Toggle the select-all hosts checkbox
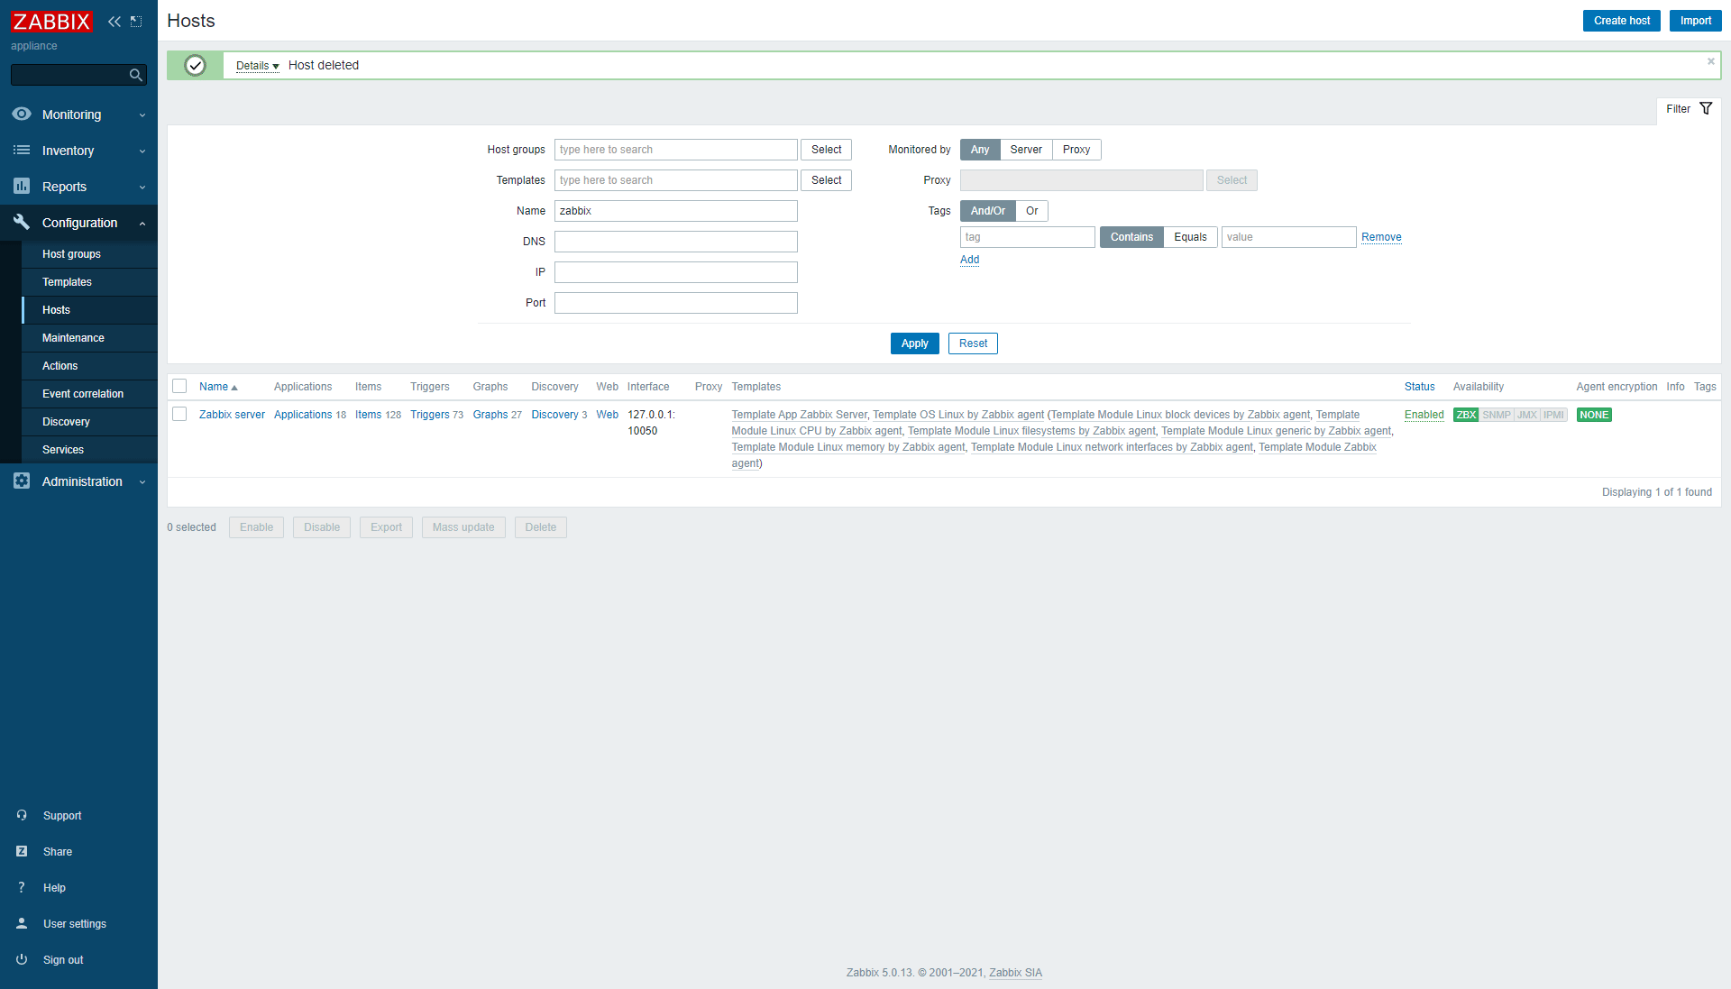 pyautogui.click(x=179, y=387)
